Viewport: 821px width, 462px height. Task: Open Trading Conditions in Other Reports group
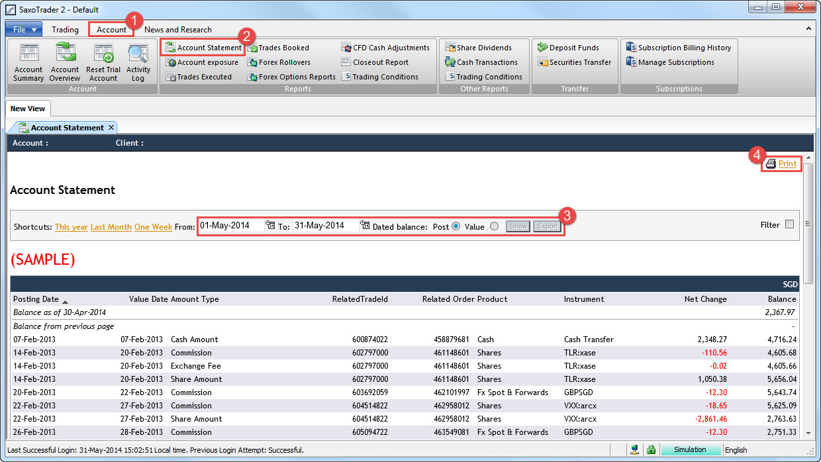pyautogui.click(x=483, y=77)
